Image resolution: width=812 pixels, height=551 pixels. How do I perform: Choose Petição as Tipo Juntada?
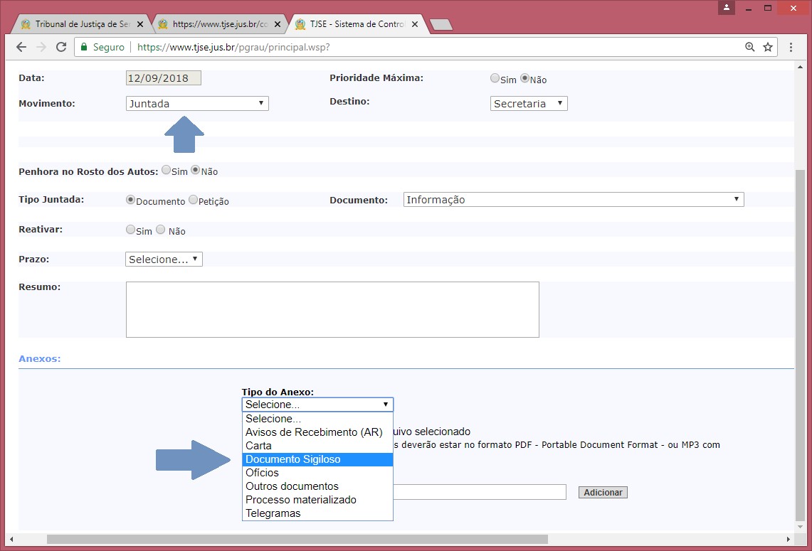click(x=193, y=200)
